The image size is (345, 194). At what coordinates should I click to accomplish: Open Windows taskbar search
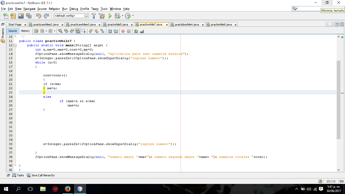pyautogui.click(x=18, y=189)
